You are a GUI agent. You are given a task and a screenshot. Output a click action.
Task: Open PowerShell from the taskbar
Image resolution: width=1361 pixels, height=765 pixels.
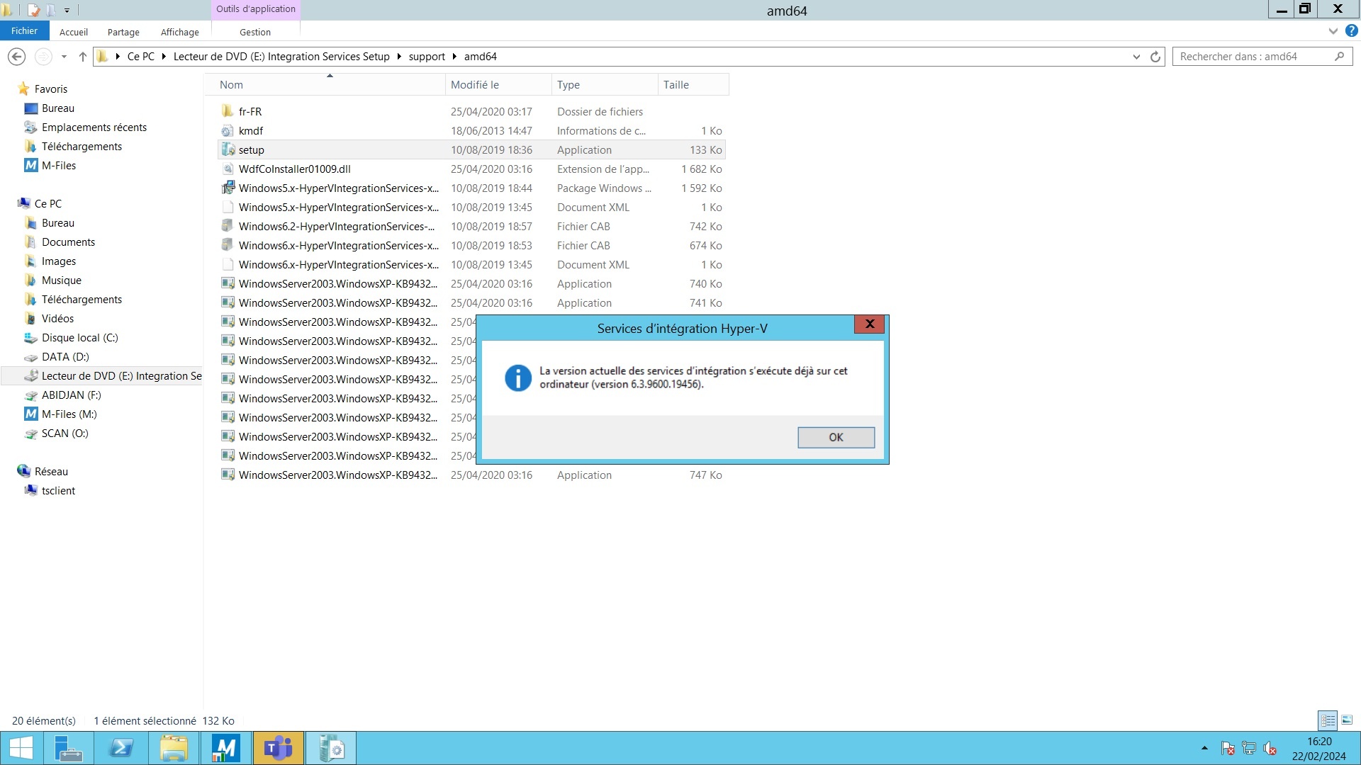[x=121, y=749]
